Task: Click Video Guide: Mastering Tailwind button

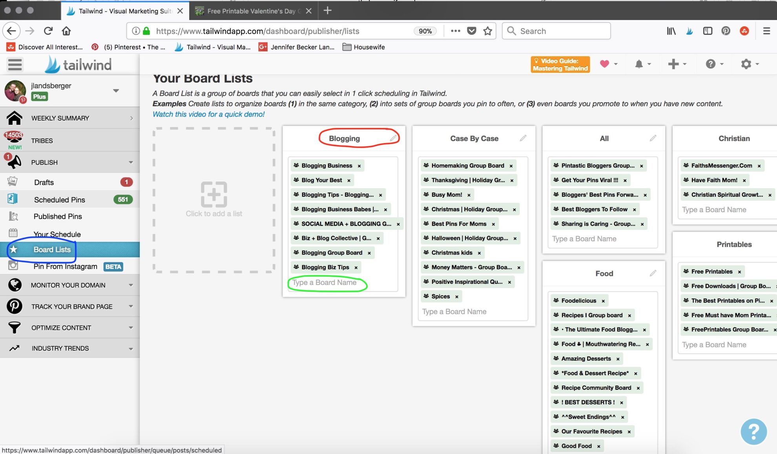Action: coord(560,64)
